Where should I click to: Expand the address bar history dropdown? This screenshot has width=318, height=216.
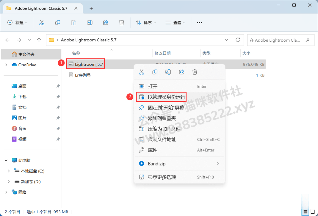click(x=226, y=40)
